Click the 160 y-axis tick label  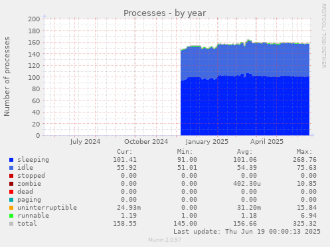[34, 43]
